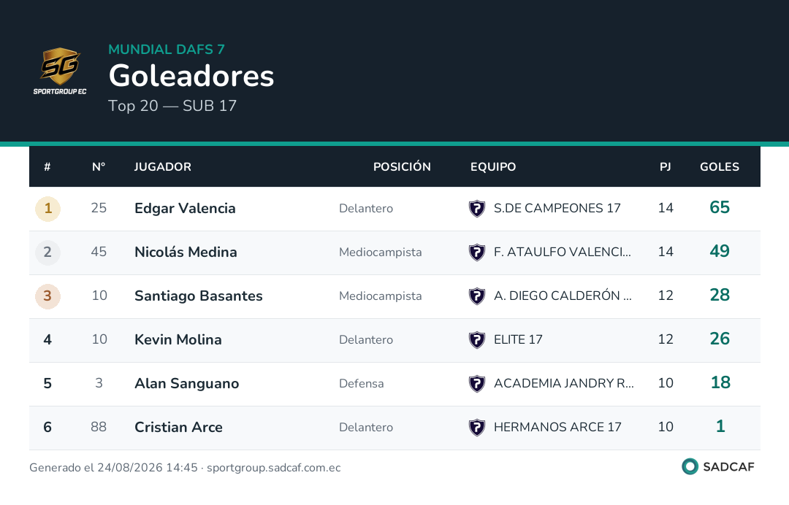Image resolution: width=789 pixels, height=505 pixels.
Task: Click the Alan Sanguano row's 18 goals
Action: click(x=720, y=382)
